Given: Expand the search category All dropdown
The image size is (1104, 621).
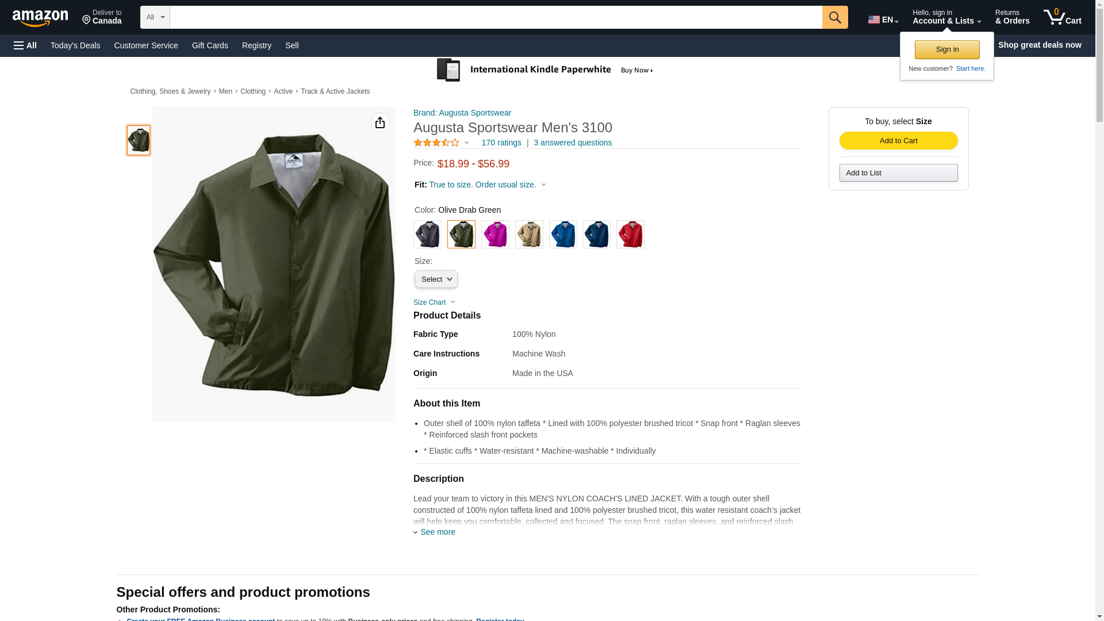Looking at the screenshot, I should point(155,17).
